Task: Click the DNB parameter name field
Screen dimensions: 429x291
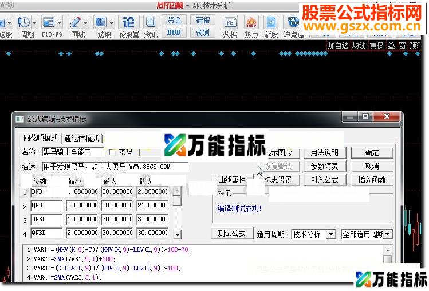Action: click(x=46, y=192)
